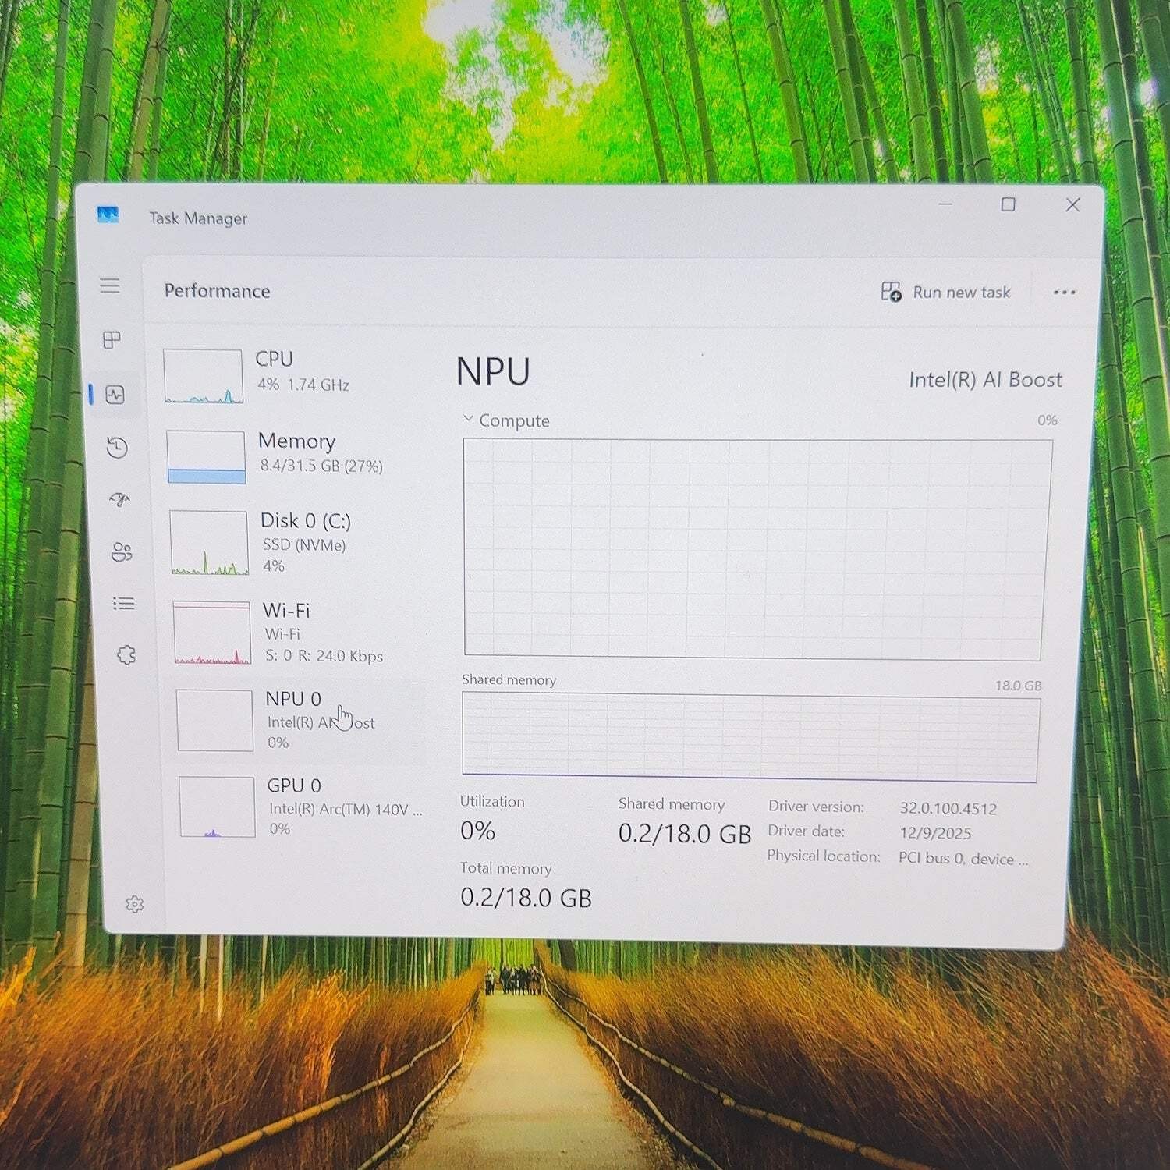Open the three-dot more options menu

[1064, 292]
